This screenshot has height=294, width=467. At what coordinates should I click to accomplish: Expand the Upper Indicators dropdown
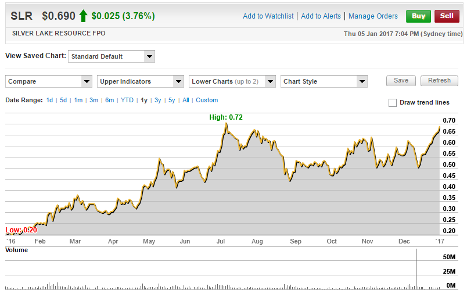[141, 81]
